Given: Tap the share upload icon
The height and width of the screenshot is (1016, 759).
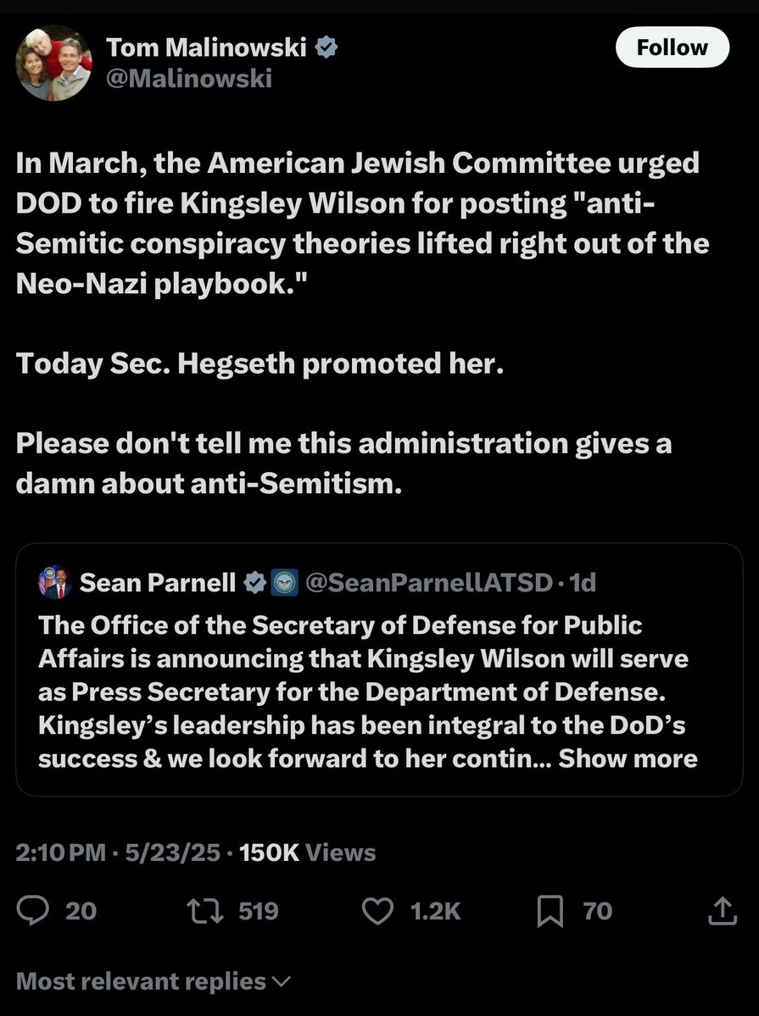Looking at the screenshot, I should (721, 911).
